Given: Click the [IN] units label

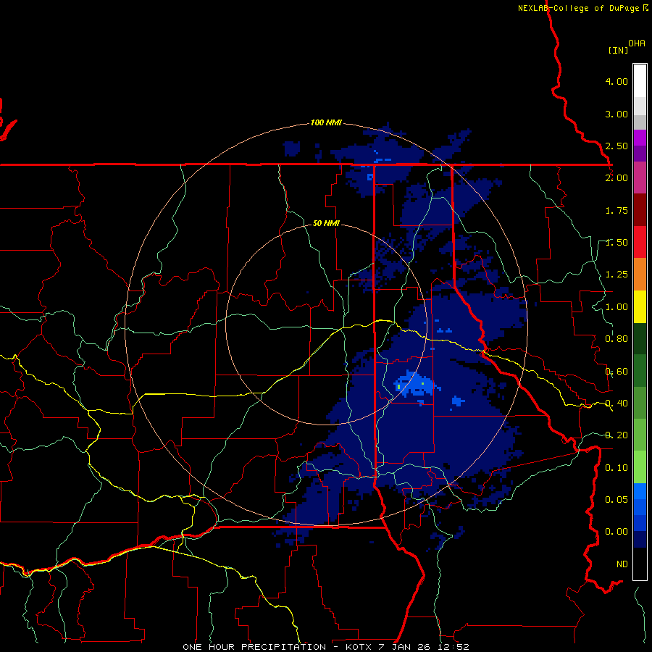Looking at the screenshot, I should point(618,50).
